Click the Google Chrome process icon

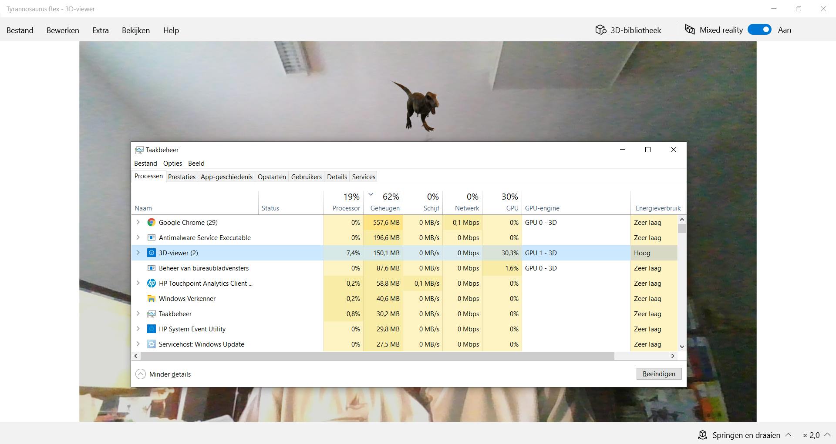(151, 222)
